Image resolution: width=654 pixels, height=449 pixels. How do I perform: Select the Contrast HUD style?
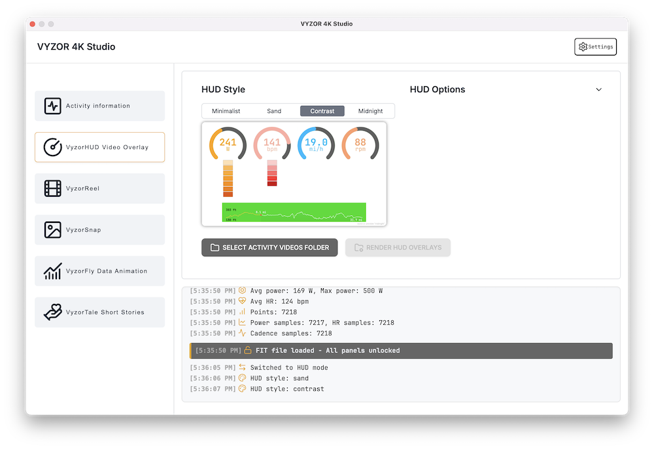click(322, 111)
